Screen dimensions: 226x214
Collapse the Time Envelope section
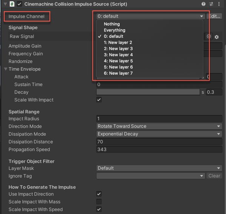click(x=6, y=69)
